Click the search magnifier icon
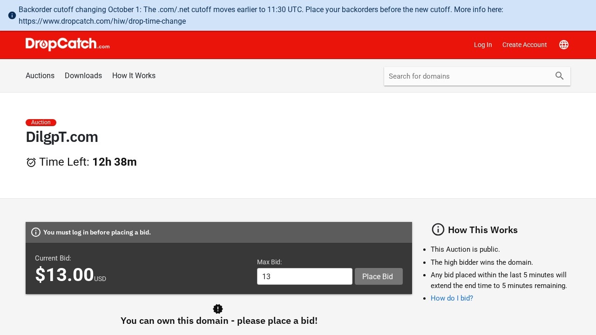Image resolution: width=596 pixels, height=335 pixels. pyautogui.click(x=560, y=76)
